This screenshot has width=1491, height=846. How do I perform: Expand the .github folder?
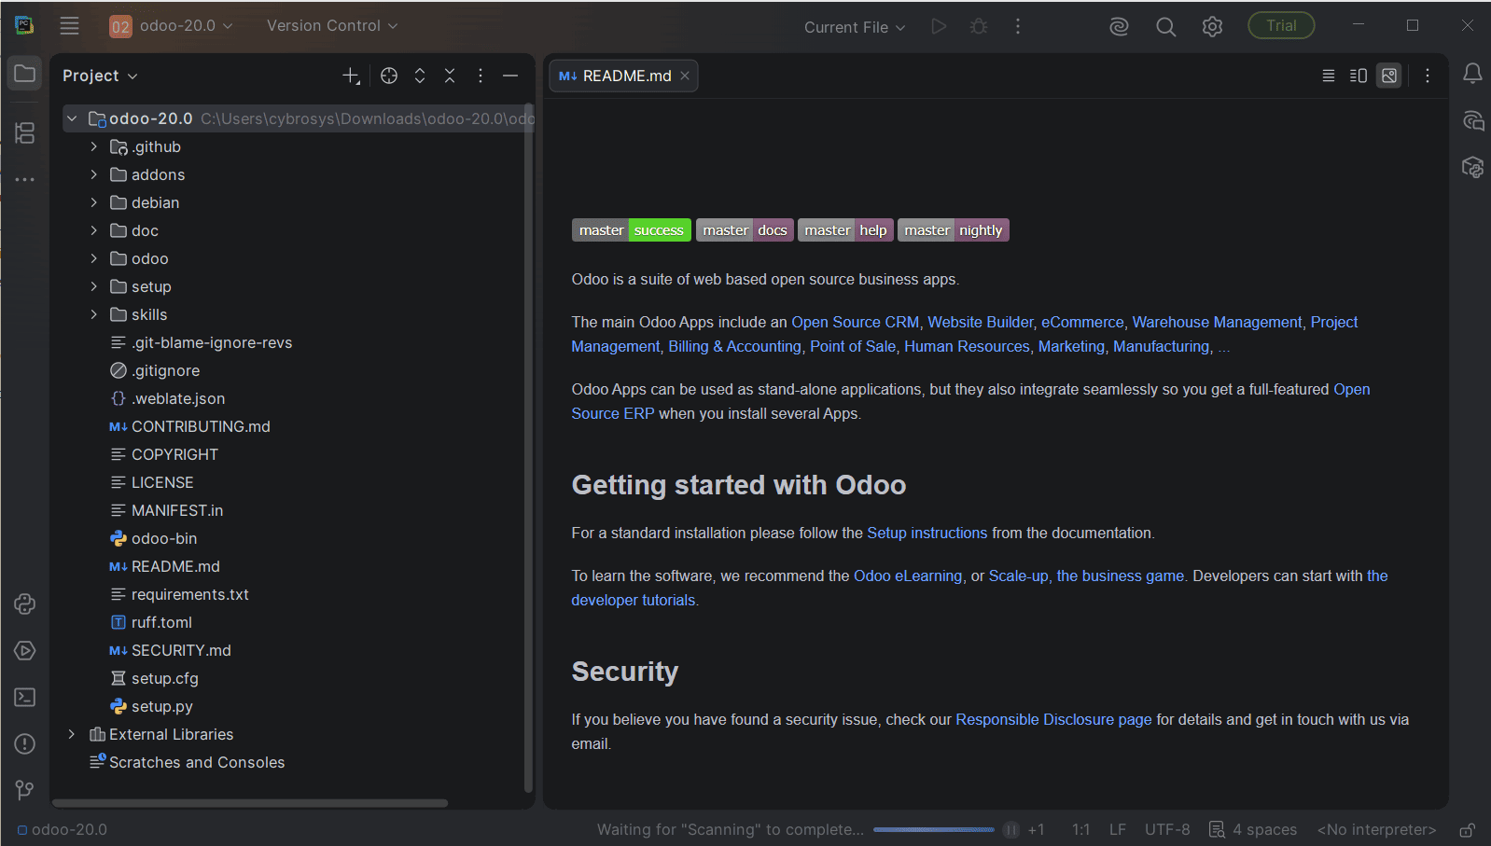pos(93,146)
